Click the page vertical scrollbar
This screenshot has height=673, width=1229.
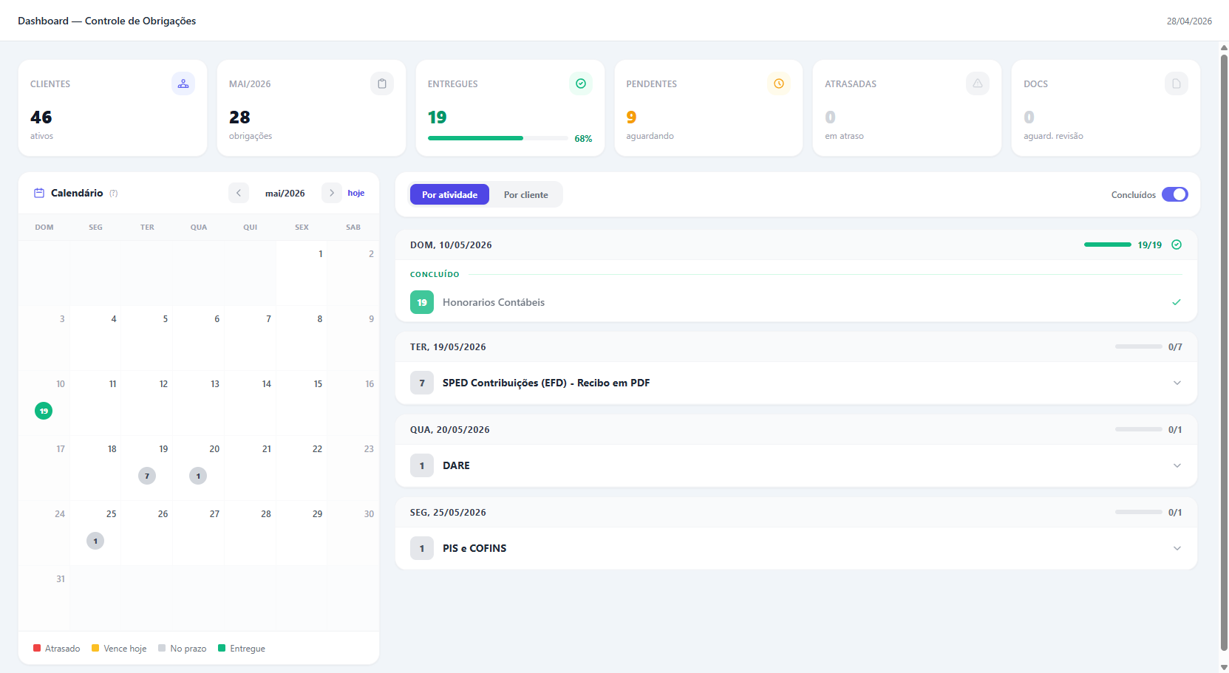(1224, 352)
